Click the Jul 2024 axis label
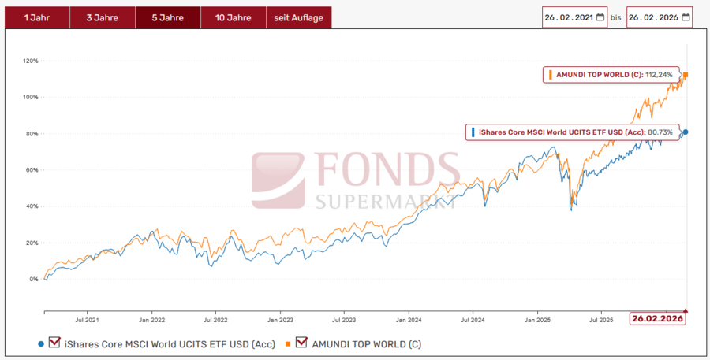Viewport: 710px width, 360px height. pos(473,320)
